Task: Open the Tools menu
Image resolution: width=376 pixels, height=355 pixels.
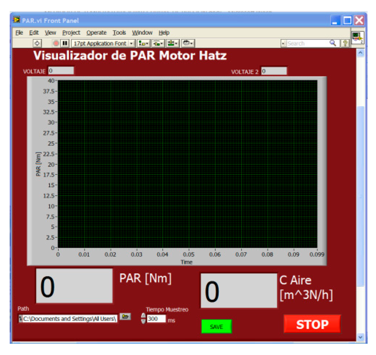Action: [x=119, y=33]
